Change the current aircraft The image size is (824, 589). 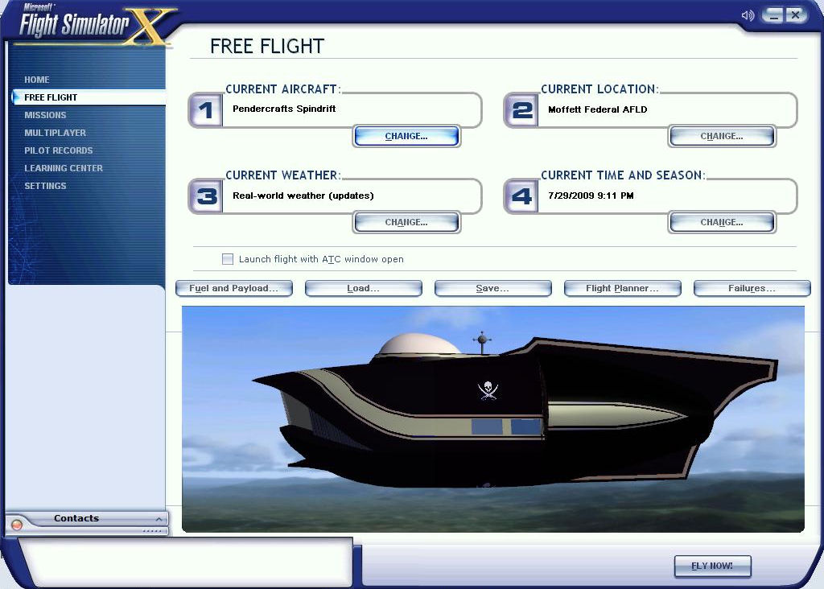(406, 136)
